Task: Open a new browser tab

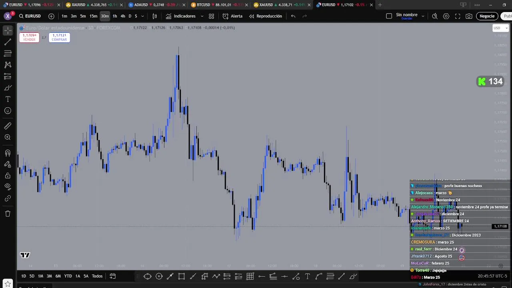Action: [380, 5]
